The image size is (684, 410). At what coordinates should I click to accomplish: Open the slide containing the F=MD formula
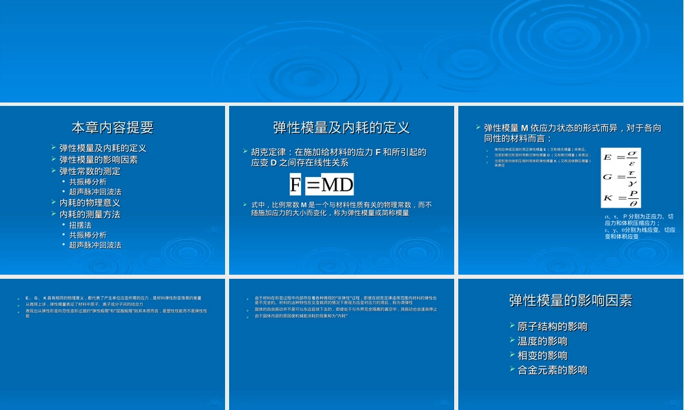click(x=341, y=190)
